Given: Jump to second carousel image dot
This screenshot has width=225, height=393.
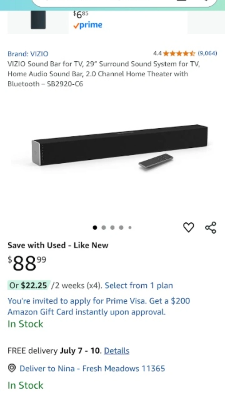Looking at the screenshot, I should point(104,227).
